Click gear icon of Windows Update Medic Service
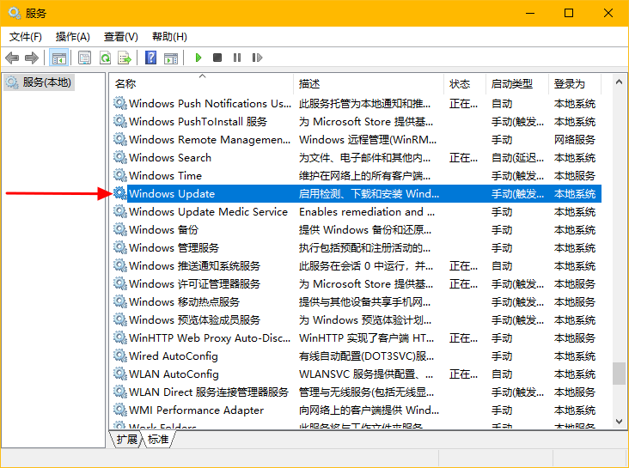629x468 pixels. pyautogui.click(x=120, y=211)
